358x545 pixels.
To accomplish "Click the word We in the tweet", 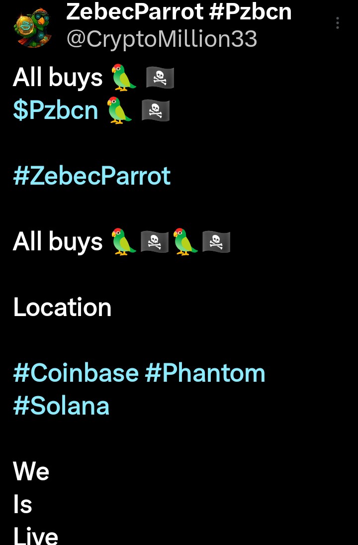I will click(31, 471).
